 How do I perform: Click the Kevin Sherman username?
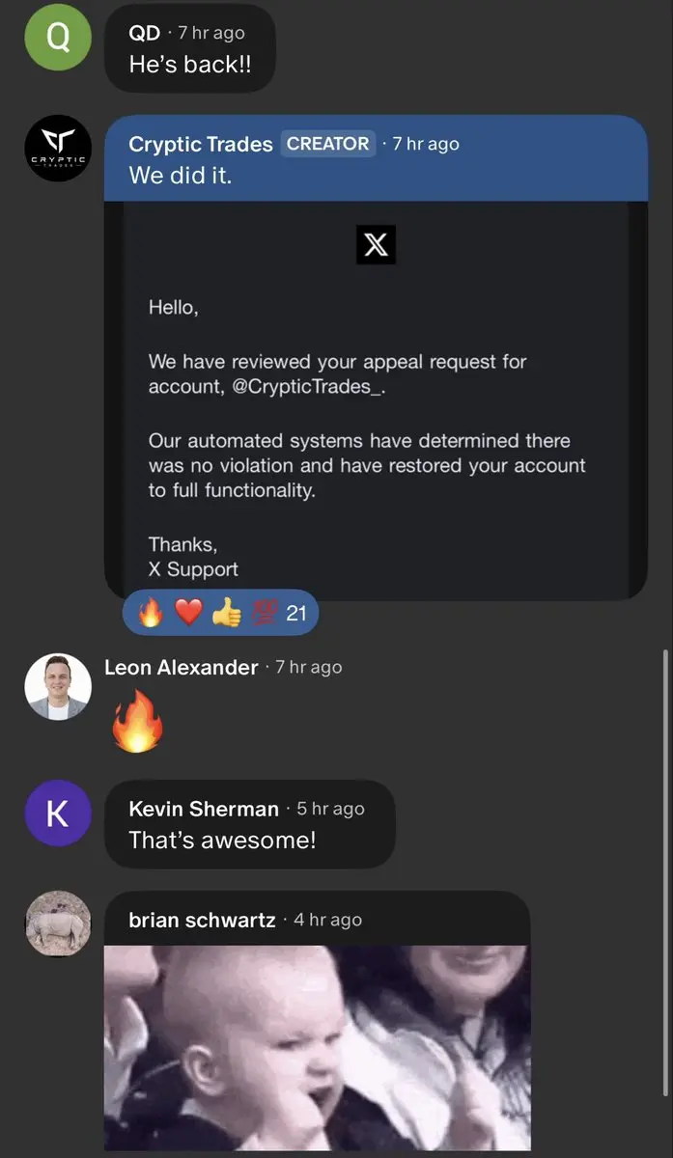pos(204,809)
